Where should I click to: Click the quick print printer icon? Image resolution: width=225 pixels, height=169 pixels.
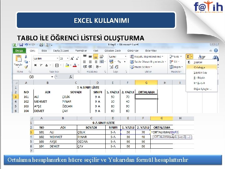click(x=41, y=45)
